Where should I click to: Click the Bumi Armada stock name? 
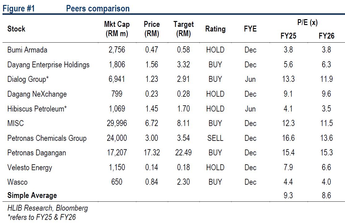pyautogui.click(x=27, y=50)
